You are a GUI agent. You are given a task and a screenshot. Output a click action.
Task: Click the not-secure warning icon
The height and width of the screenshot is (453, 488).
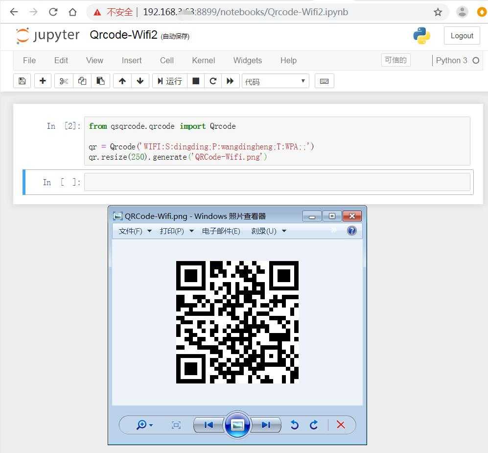point(97,12)
